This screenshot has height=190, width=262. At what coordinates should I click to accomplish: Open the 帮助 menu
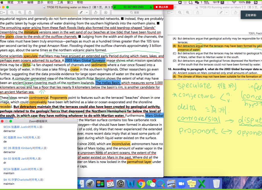click(80, 2)
